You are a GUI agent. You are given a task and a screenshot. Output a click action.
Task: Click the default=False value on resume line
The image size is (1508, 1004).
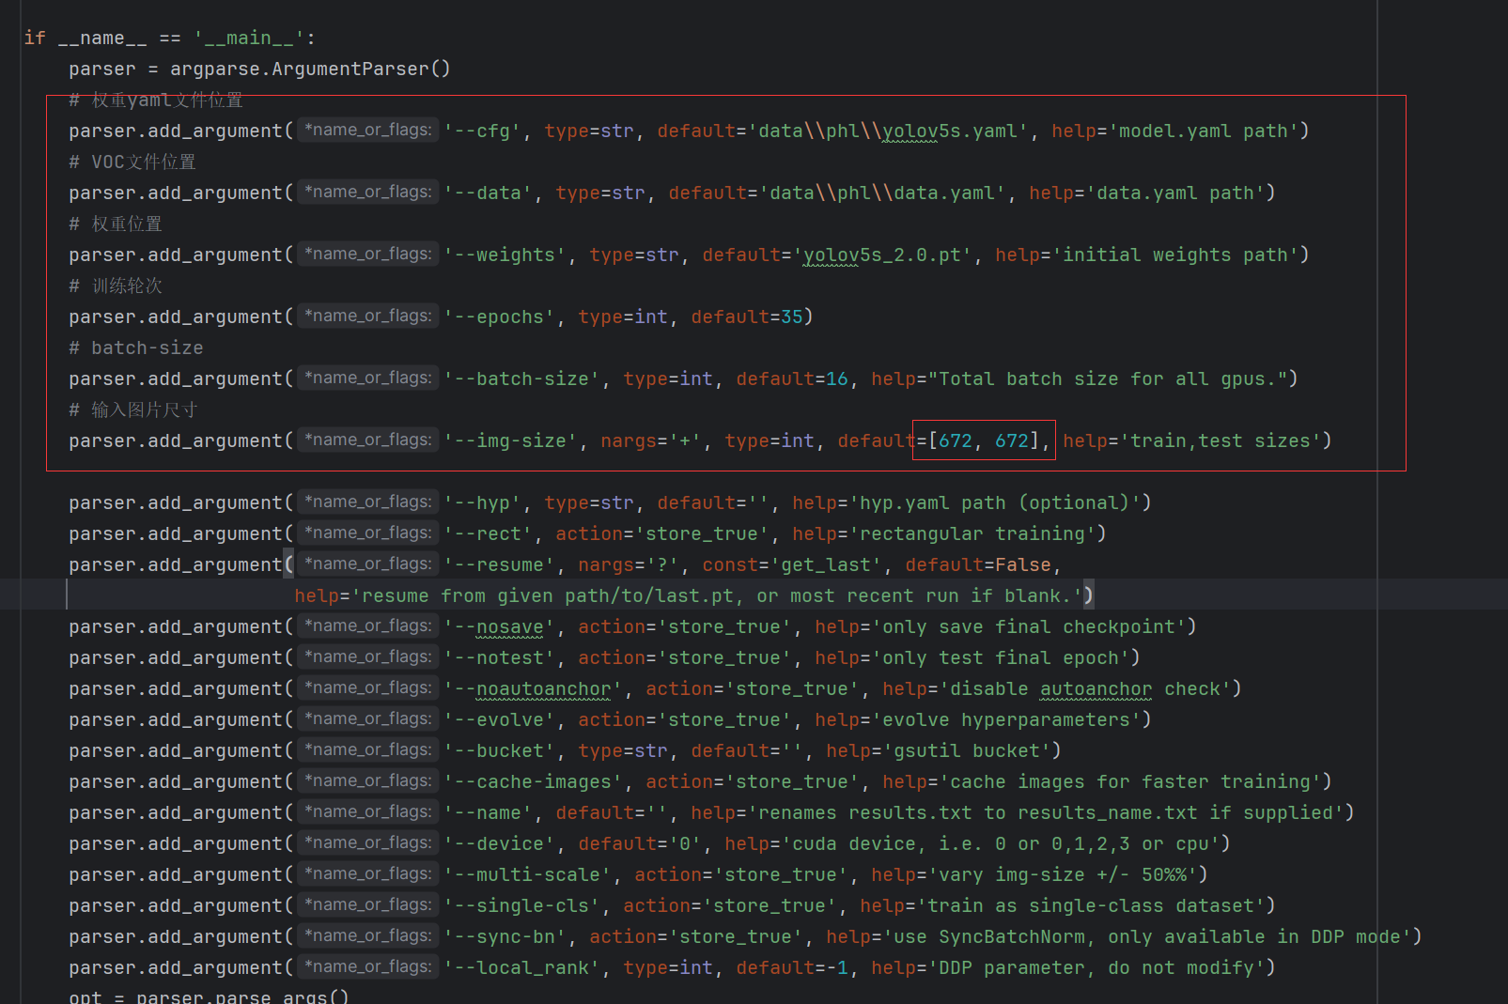pos(978,564)
